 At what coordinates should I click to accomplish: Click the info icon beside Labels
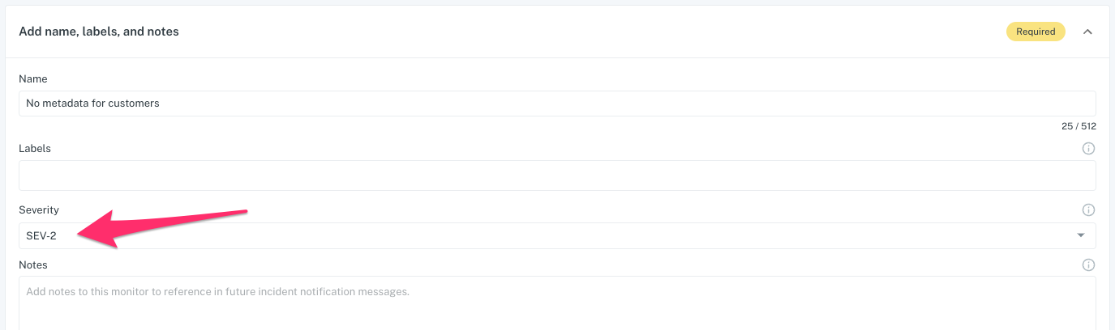point(1088,149)
